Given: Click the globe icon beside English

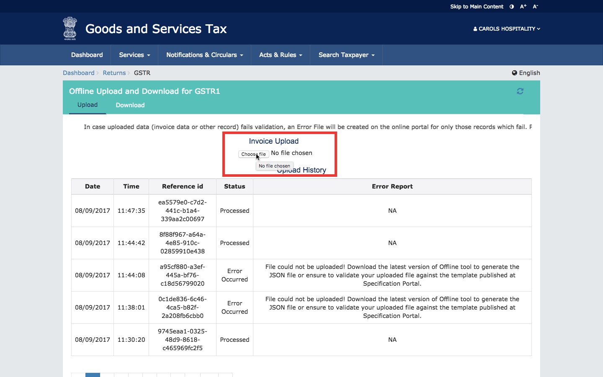Looking at the screenshot, I should [x=514, y=72].
